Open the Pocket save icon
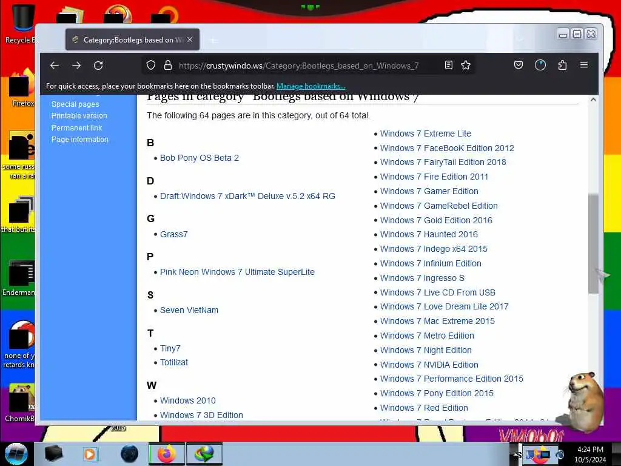Screen dimensions: 621x466 [519, 66]
